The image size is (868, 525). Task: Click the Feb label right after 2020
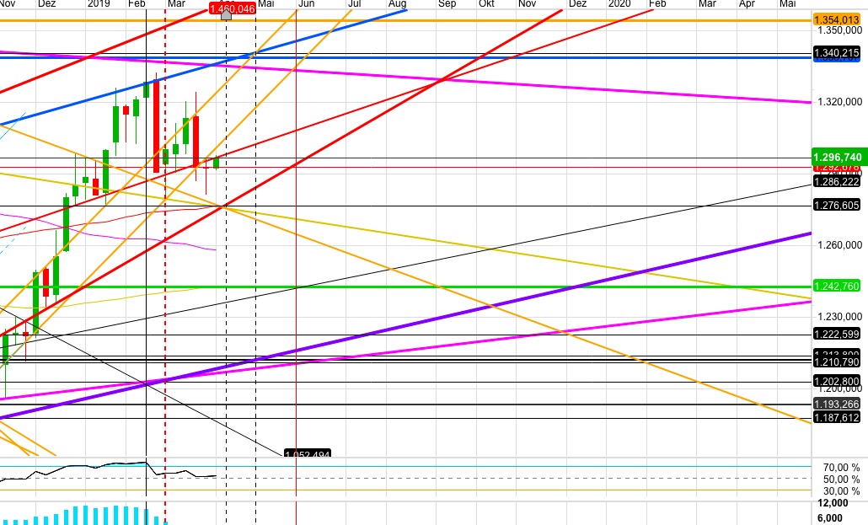pyautogui.click(x=657, y=4)
